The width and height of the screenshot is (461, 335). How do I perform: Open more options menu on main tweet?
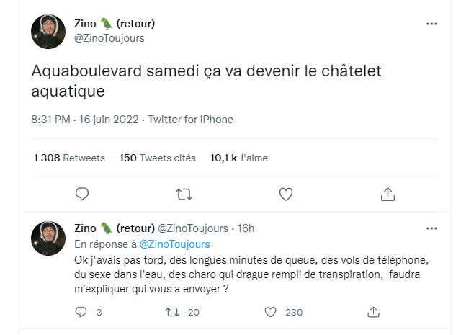pyautogui.click(x=431, y=24)
